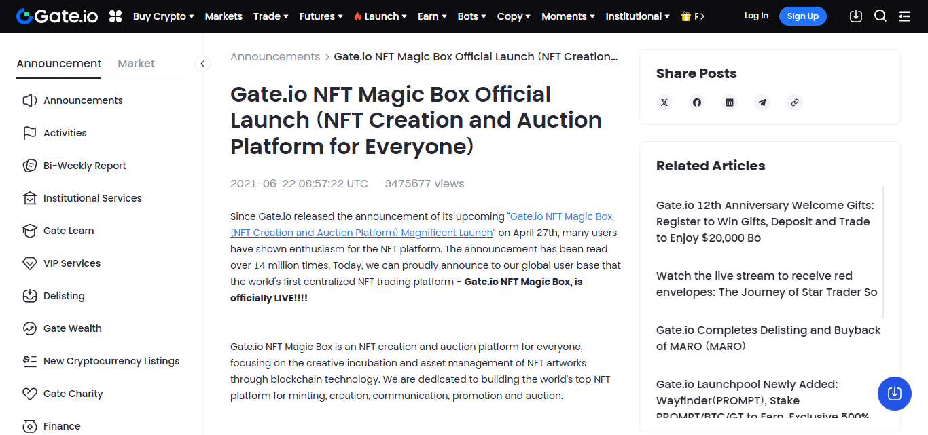Click the New Cryptocurrency Listings icon

(30, 361)
